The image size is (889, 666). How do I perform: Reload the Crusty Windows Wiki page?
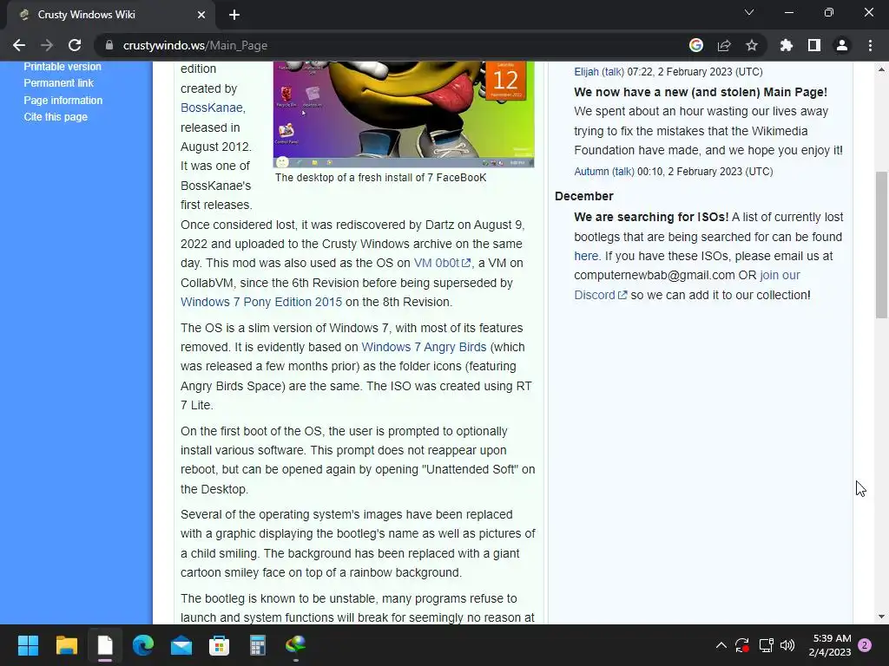75,45
